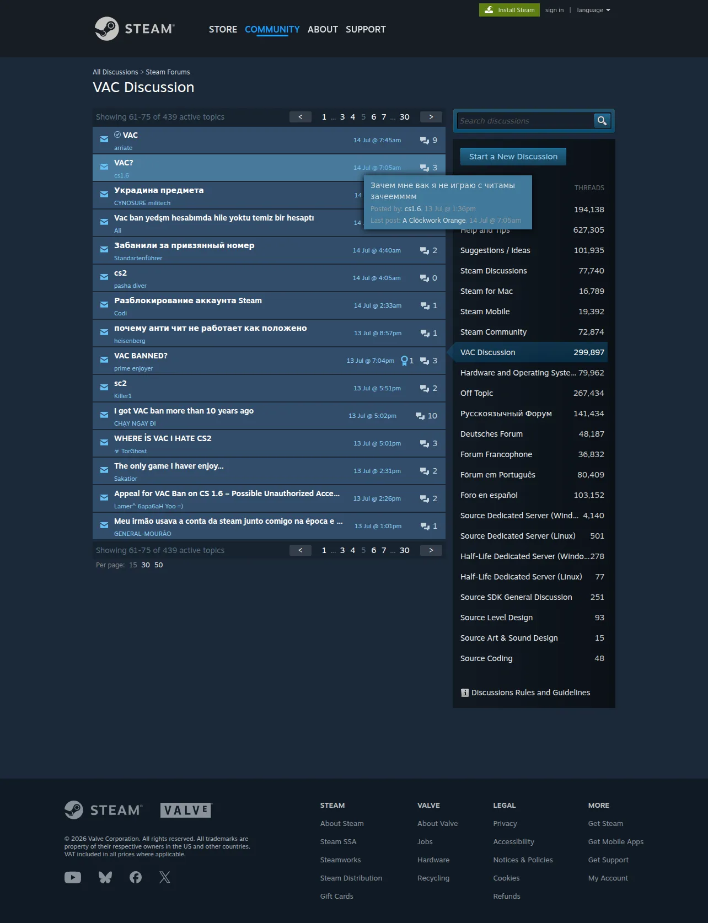Viewport: 708px width, 923px height.
Task: Click envelope icon beside the 'cs2' topic
Action: click(104, 277)
